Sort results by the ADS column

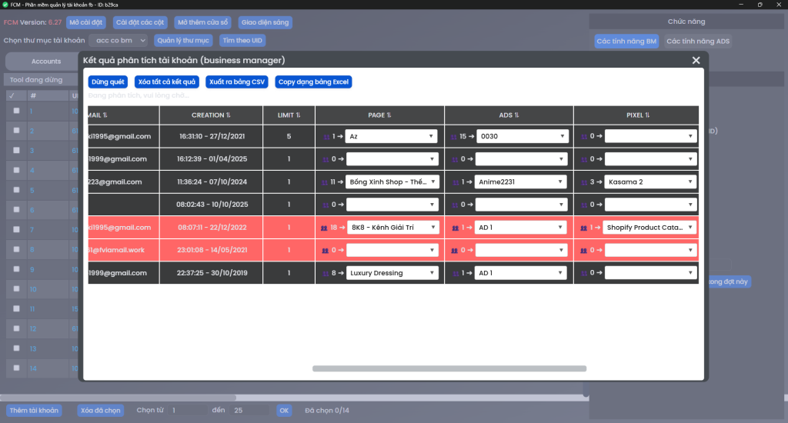(x=509, y=115)
